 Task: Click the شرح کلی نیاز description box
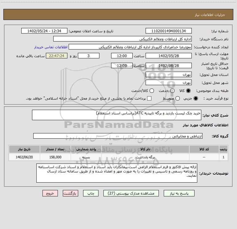[x=117, y=115]
